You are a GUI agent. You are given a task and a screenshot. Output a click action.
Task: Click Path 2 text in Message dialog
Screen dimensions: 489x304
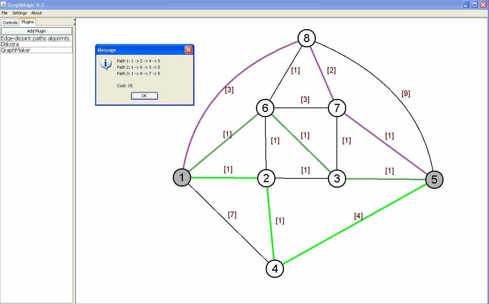point(138,67)
